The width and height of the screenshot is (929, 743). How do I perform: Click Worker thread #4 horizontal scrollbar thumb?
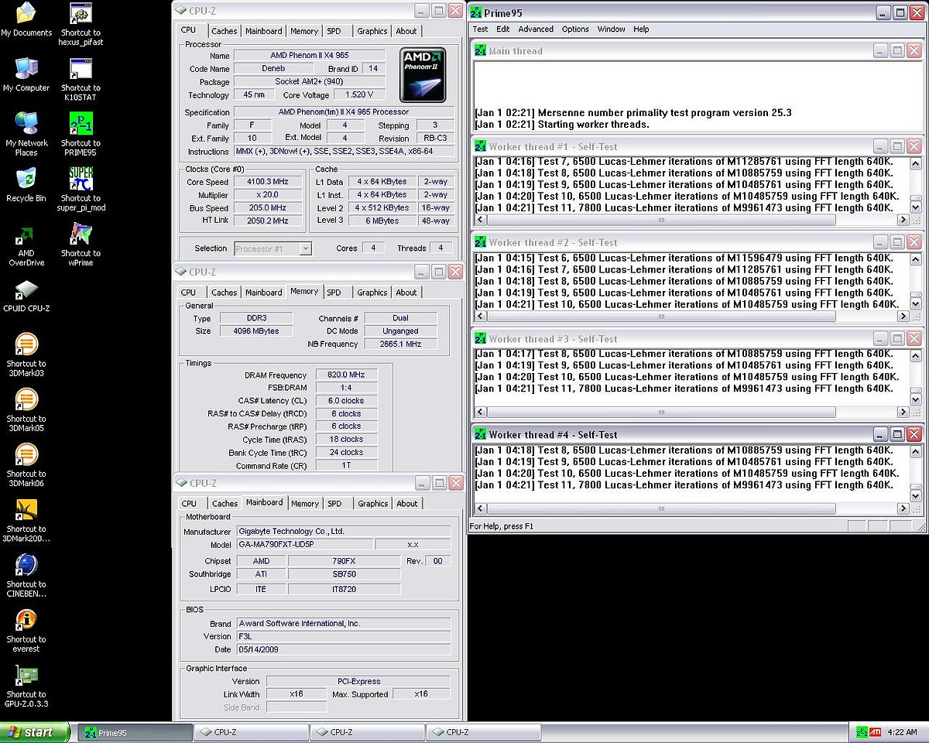coord(660,508)
